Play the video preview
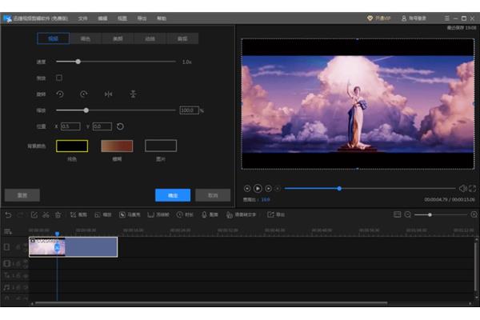This screenshot has width=480, height=320. pyautogui.click(x=258, y=189)
